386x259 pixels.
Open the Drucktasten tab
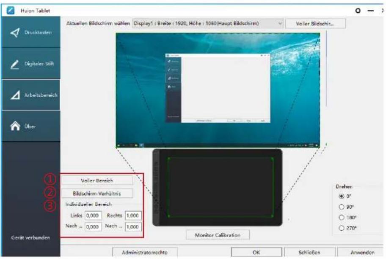pyautogui.click(x=31, y=32)
